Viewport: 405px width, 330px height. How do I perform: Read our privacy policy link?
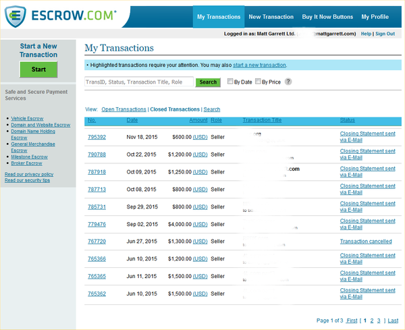click(x=29, y=174)
